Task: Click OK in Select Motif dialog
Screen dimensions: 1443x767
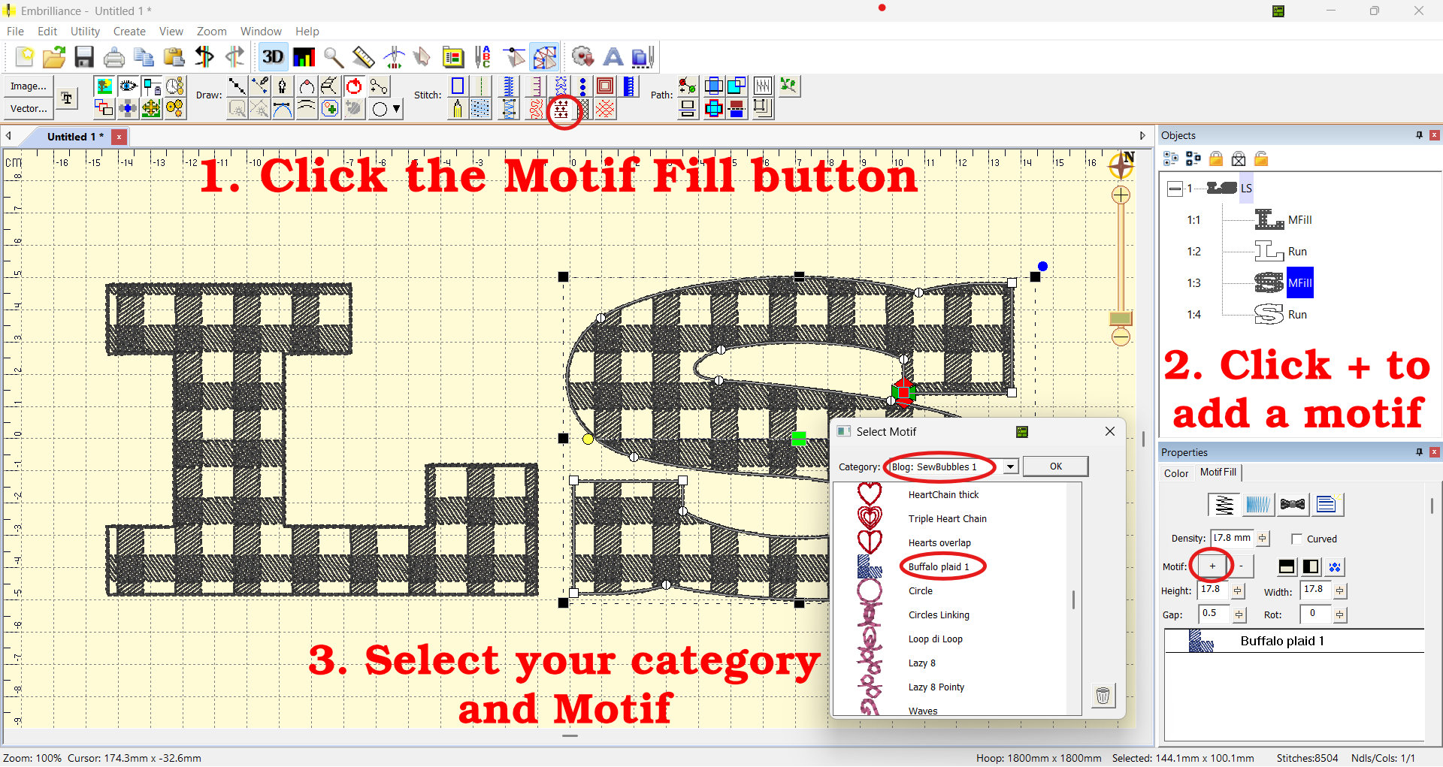Action: pos(1055,467)
